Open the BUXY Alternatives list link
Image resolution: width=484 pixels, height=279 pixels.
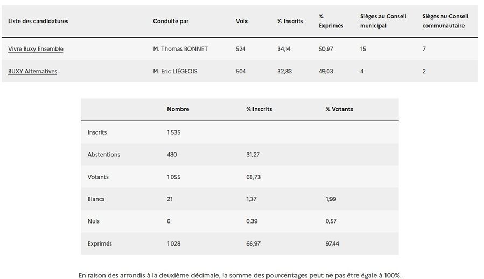pos(32,71)
